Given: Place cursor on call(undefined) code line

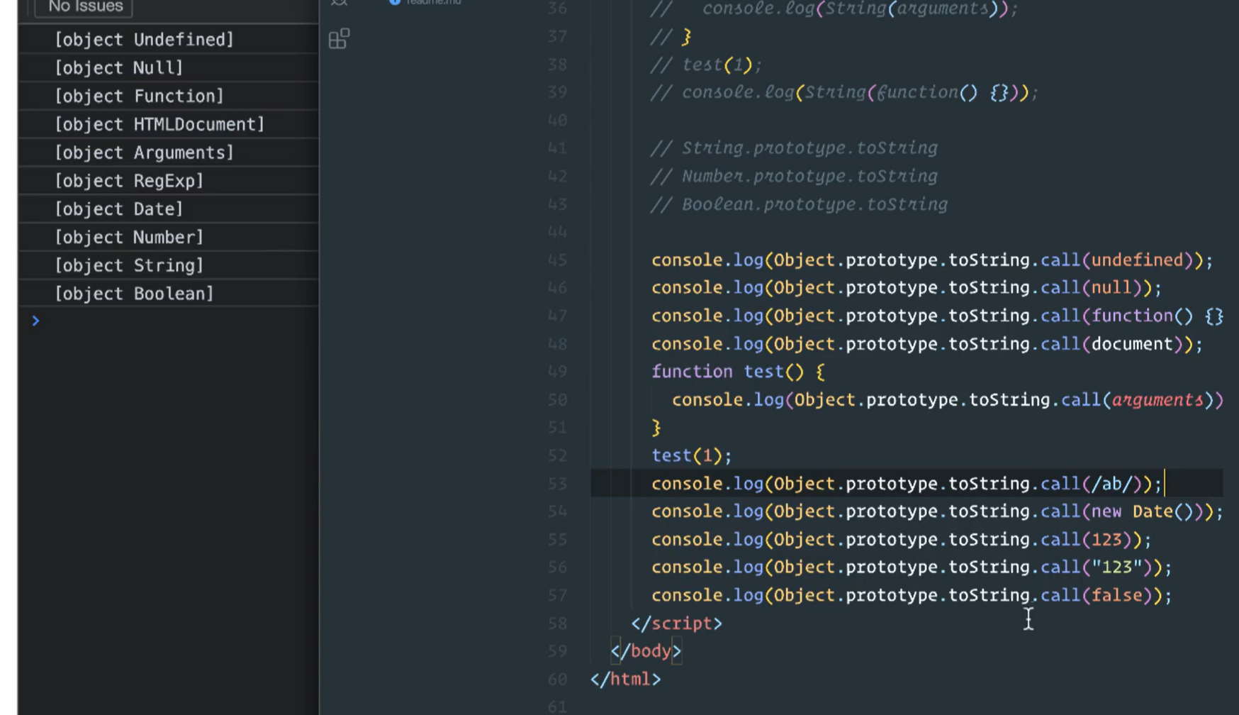Looking at the screenshot, I should (932, 260).
